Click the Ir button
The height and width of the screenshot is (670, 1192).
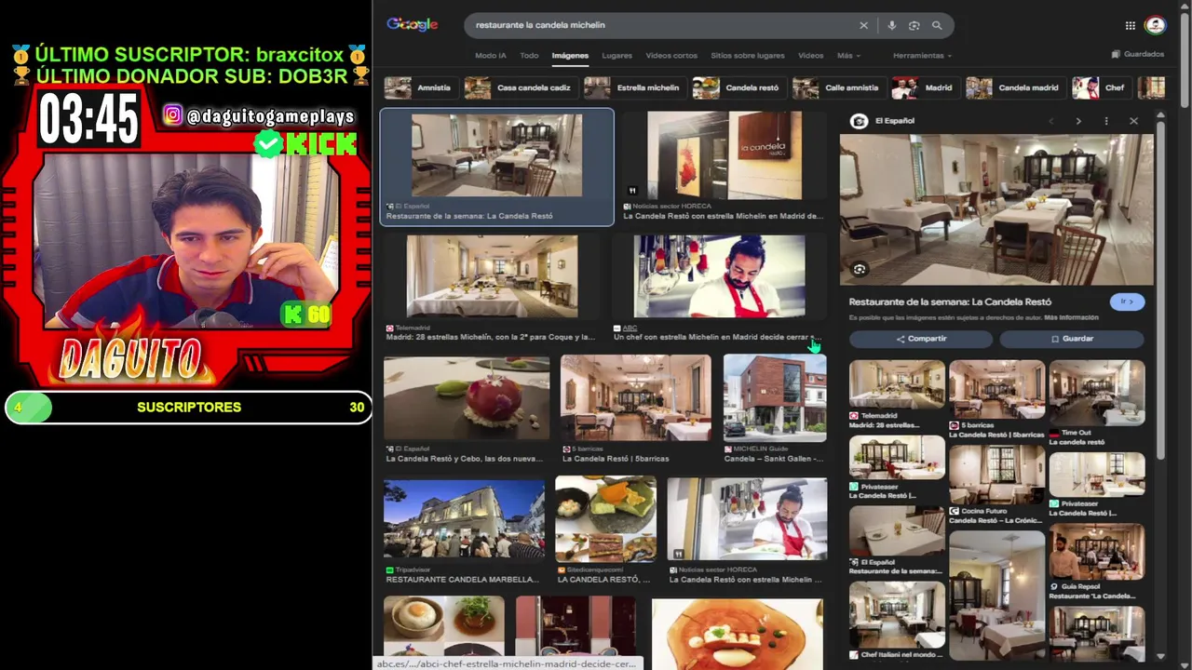(x=1127, y=301)
